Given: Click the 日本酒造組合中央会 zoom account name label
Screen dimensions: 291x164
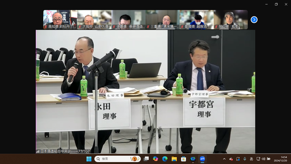Looking at the screenshot, I should 65,151.
